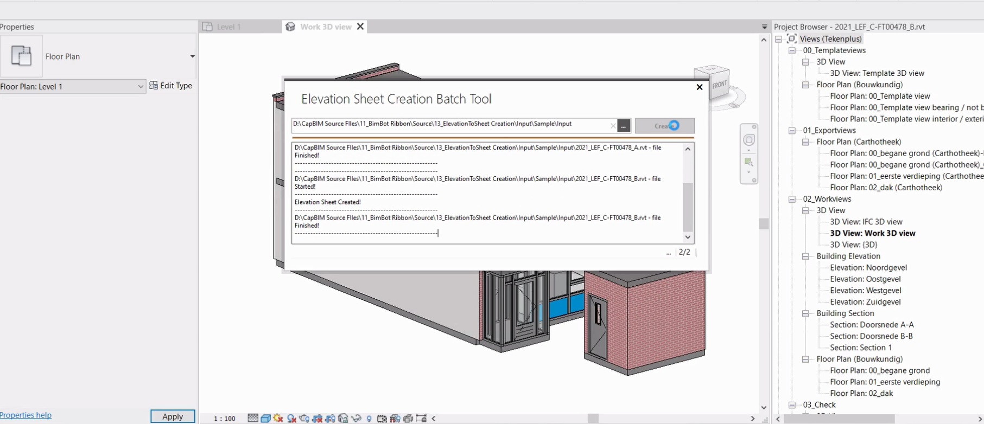Select Elevation: Noordgevel in Project Browser
This screenshot has height=424, width=984.
tap(868, 267)
